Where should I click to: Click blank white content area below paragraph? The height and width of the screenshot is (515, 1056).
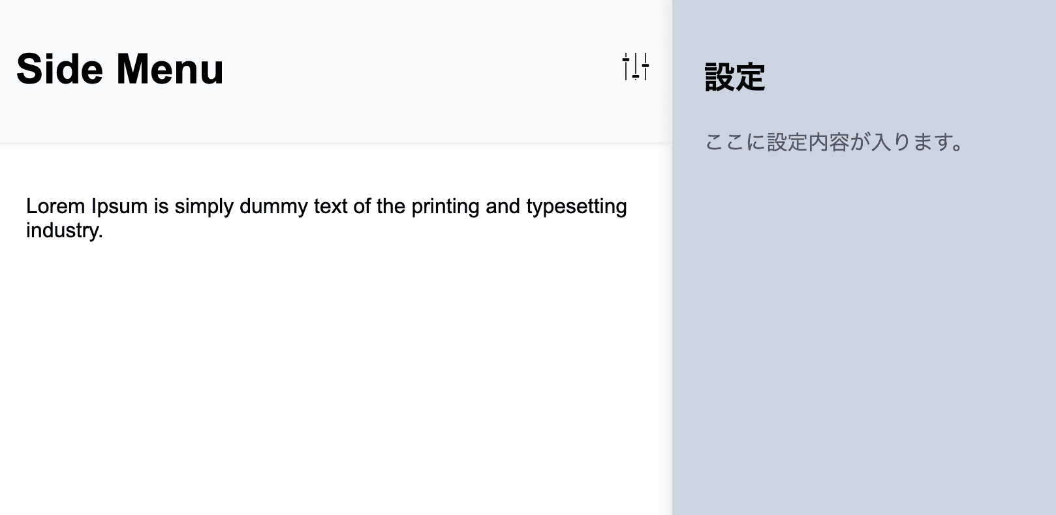pos(326,365)
